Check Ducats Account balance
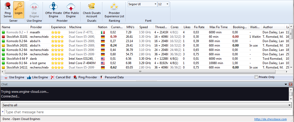The width and height of the screenshot is (294, 122). click(91, 6)
